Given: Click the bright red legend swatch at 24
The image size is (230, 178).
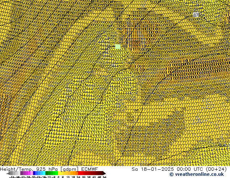Looking at the screenshot, I should pyautogui.click(x=79, y=173).
